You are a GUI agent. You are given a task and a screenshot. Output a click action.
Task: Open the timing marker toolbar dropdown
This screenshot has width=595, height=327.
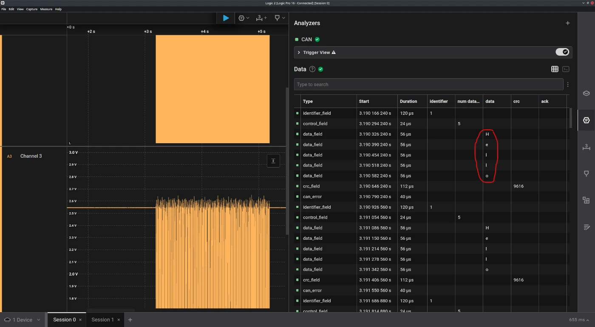click(279, 18)
